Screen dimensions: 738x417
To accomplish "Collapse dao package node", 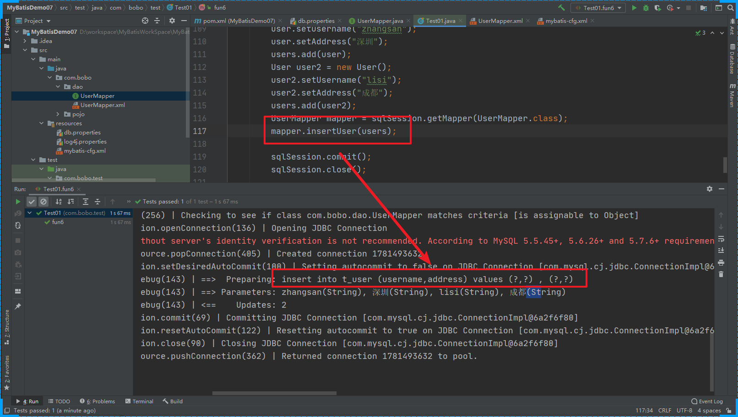I will click(x=58, y=87).
